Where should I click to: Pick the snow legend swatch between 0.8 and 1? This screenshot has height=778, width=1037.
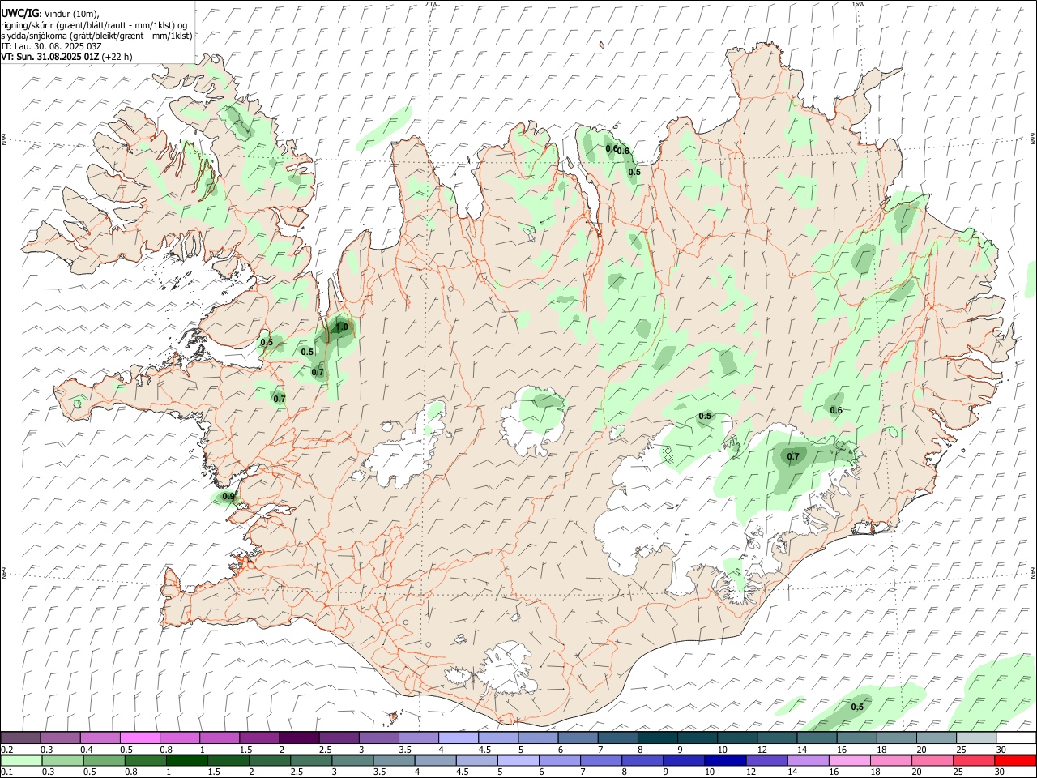(x=180, y=738)
